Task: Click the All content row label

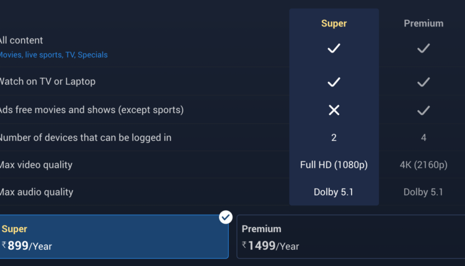Action: [22, 40]
